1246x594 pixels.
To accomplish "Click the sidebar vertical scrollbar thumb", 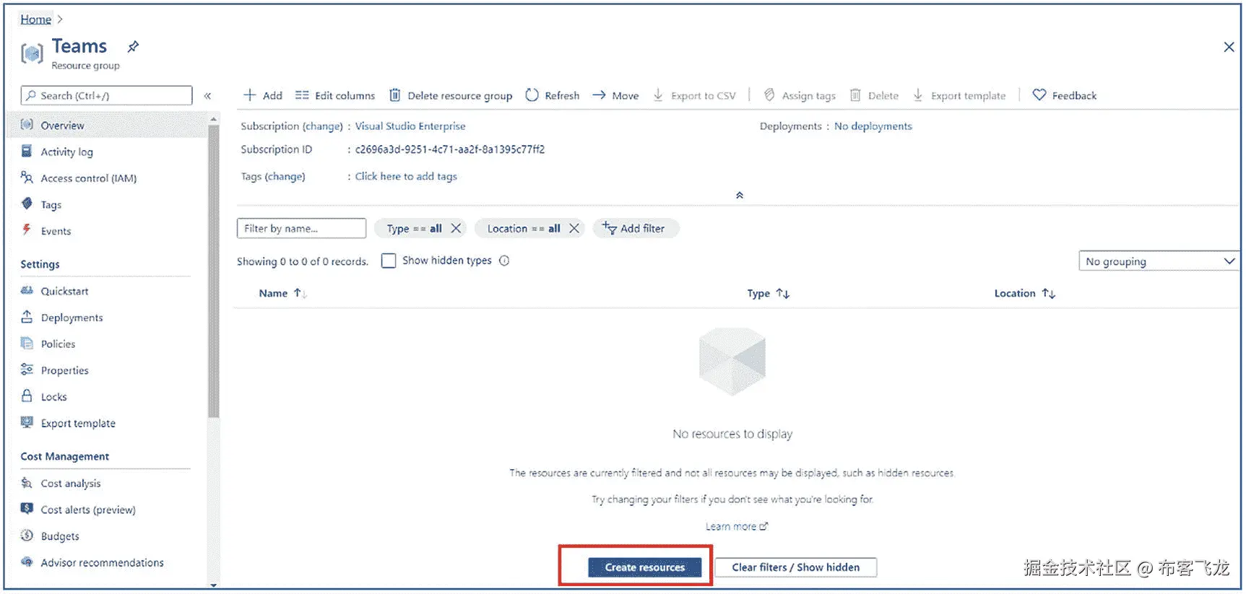I will (213, 271).
